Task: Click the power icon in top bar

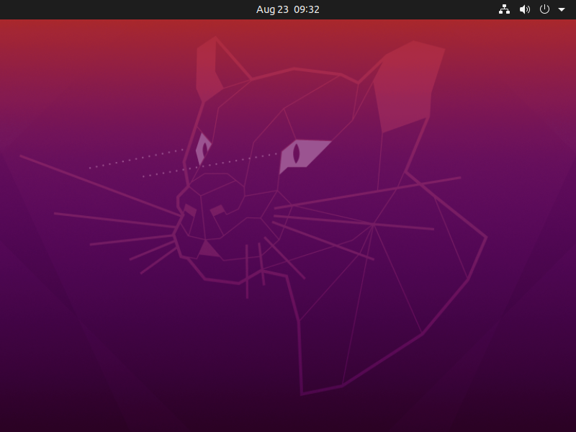Action: [544, 9]
